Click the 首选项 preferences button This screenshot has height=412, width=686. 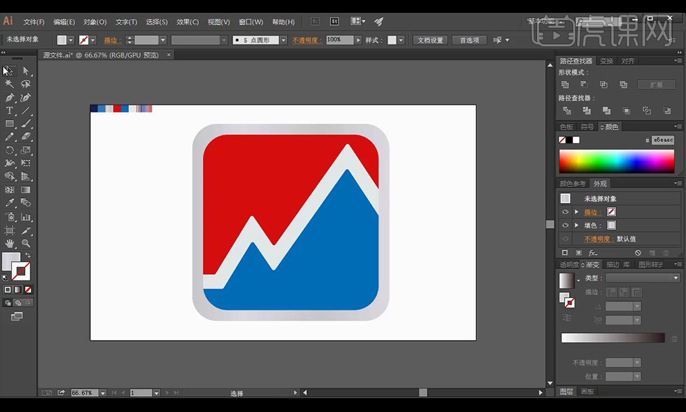click(x=469, y=40)
